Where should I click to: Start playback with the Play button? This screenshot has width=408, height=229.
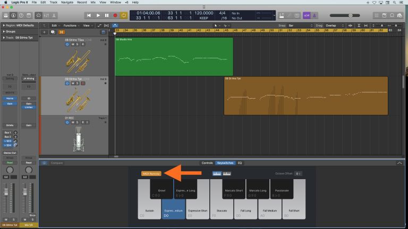tap(98, 15)
